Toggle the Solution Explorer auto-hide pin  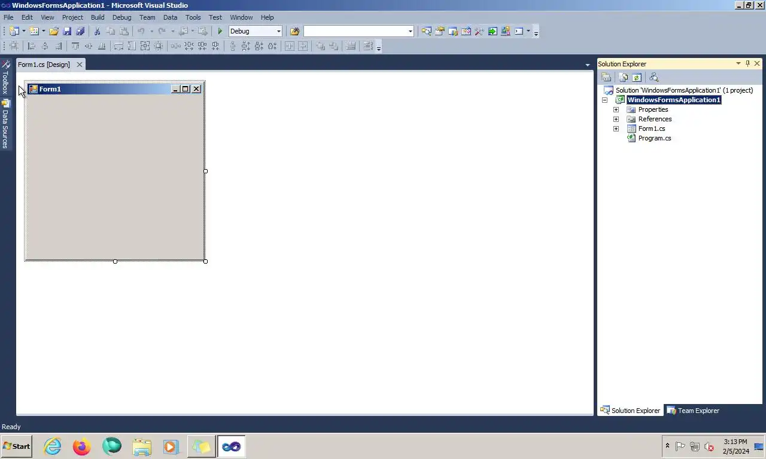point(747,63)
